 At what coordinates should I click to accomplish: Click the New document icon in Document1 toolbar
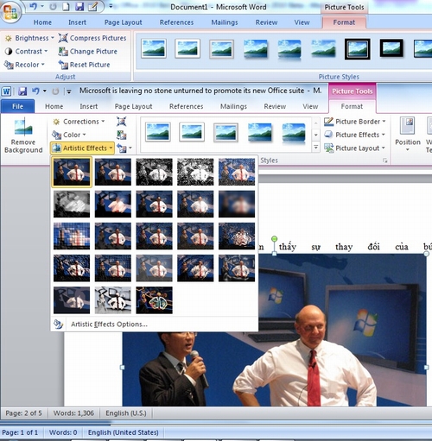(x=66, y=7)
